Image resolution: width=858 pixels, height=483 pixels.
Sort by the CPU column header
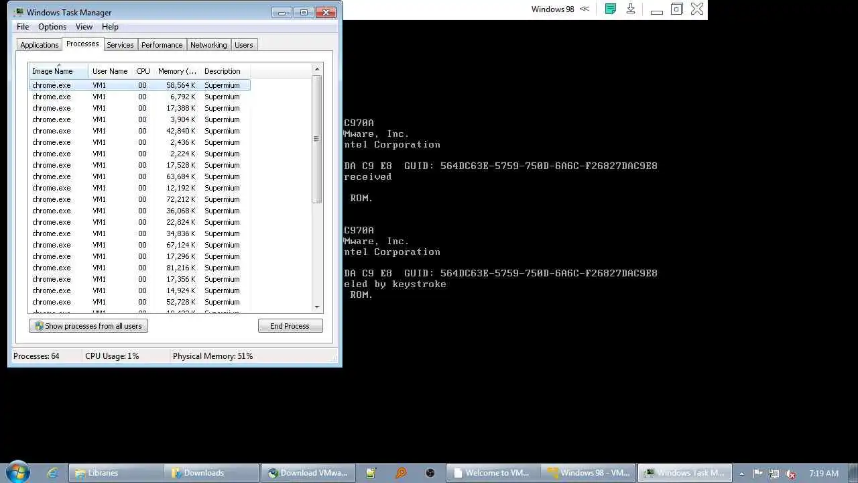coord(143,71)
